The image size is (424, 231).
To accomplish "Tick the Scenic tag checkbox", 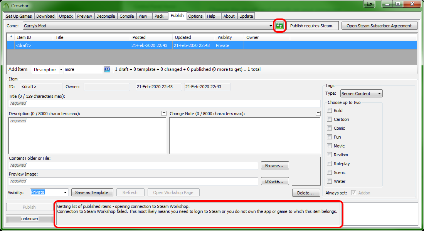I will [x=329, y=172].
